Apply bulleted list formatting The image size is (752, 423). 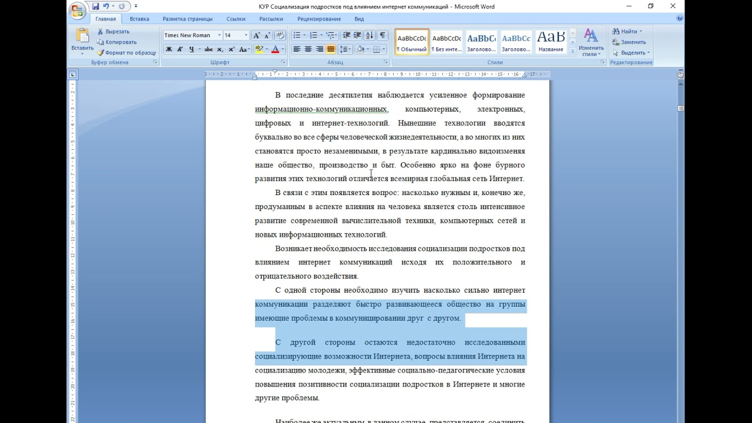297,35
